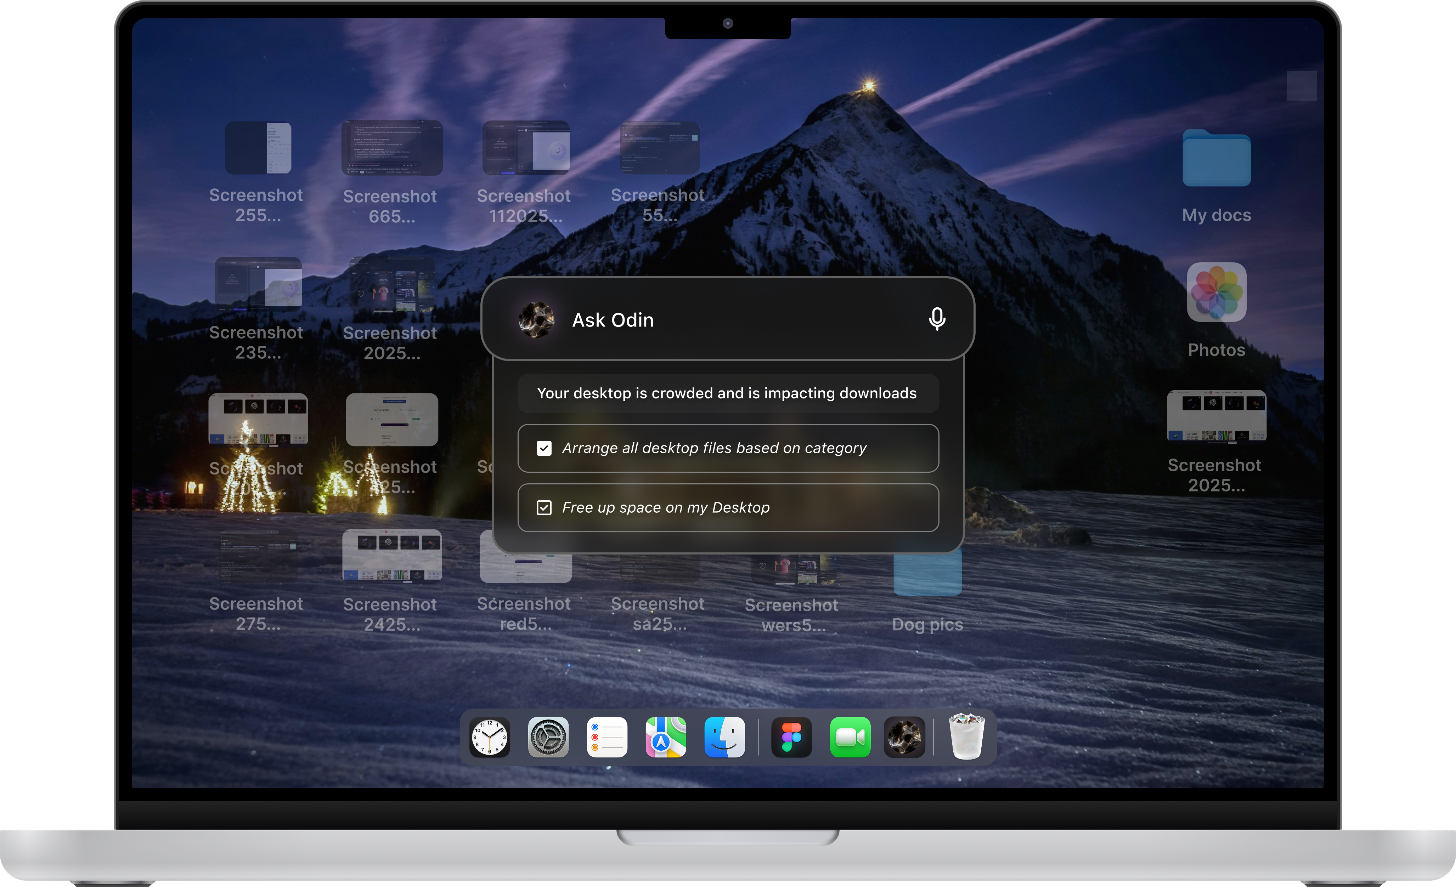Screen dimensions: 1456x887
Task: Open the Odin app in dock
Action: point(904,737)
